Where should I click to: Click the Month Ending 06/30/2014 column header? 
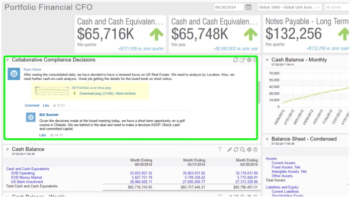tap(141, 162)
